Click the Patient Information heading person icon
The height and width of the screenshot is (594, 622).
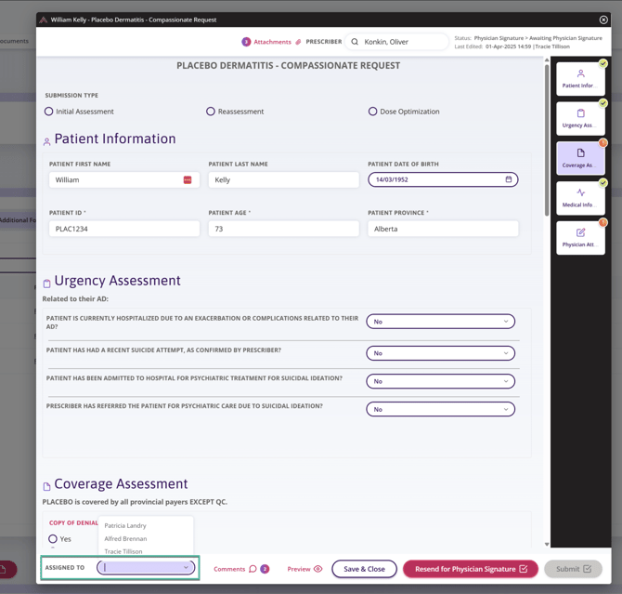click(x=46, y=141)
